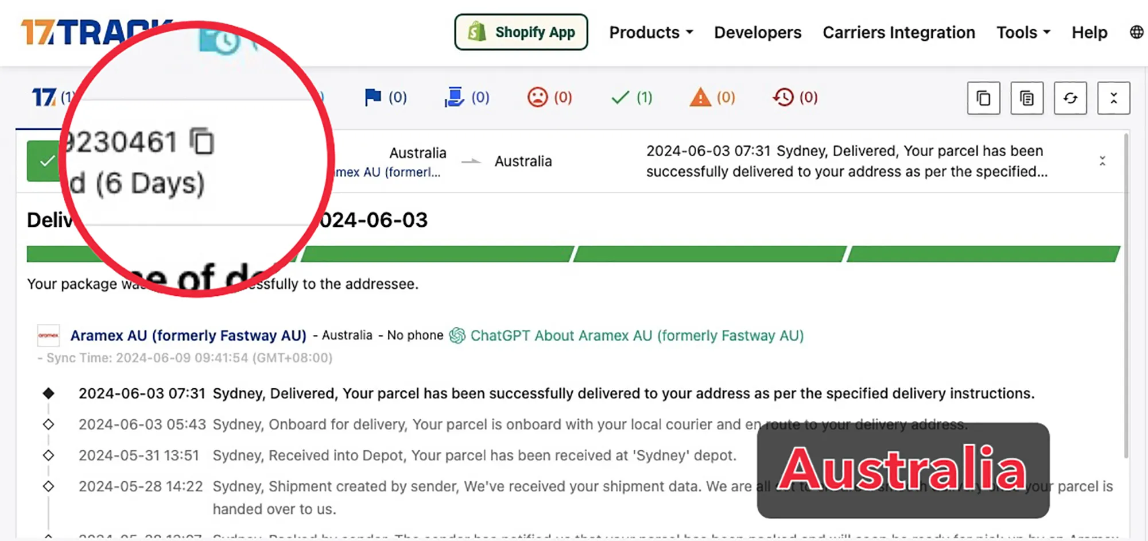Open Aramex AU (formerly Fastway AU) carrier link
This screenshot has width=1148, height=541.
[x=188, y=335]
